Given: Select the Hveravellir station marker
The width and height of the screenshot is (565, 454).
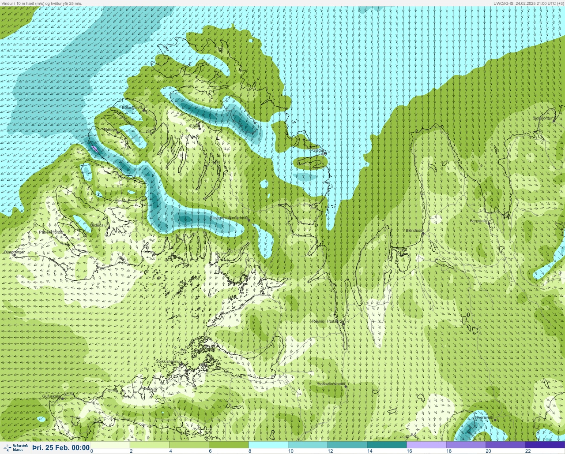Looking at the screenshot, I should click(495, 420).
